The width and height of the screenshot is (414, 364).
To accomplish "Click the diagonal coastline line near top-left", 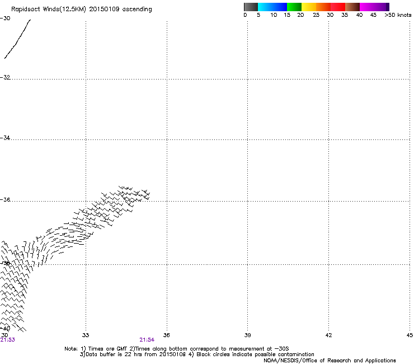I will pos(17,39).
